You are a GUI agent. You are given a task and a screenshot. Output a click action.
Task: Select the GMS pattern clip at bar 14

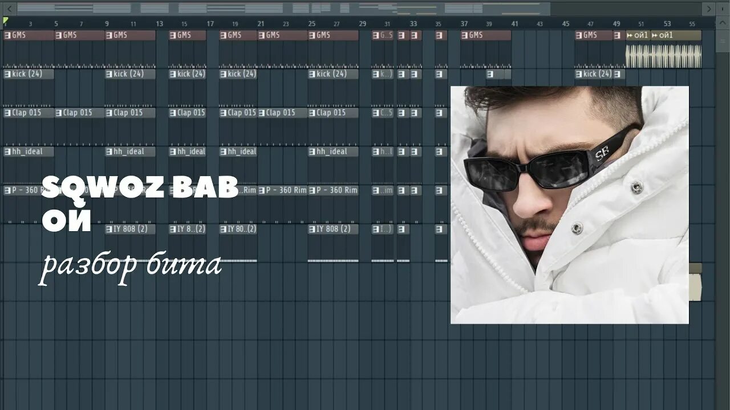187,35
